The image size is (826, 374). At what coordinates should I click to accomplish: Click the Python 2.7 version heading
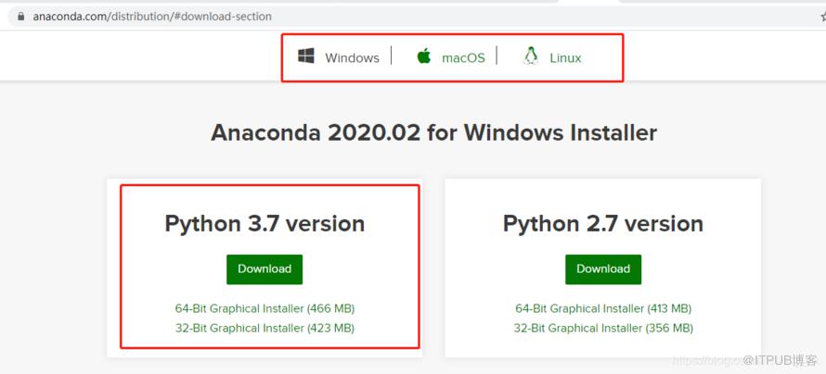603,224
